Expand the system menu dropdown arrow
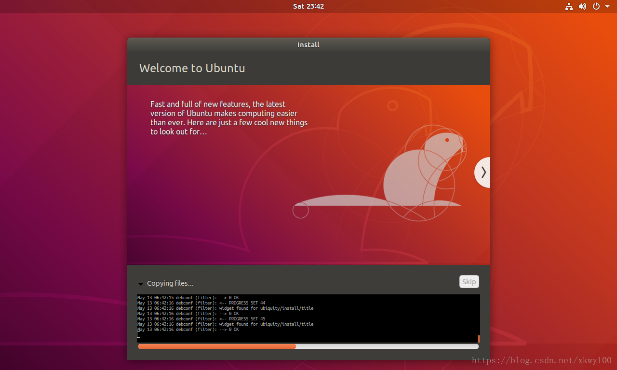Viewport: 617px width, 370px height. [x=607, y=7]
